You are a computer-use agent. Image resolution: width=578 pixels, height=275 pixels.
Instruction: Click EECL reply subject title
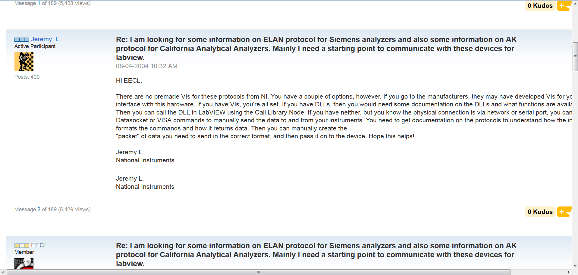pyautogui.click(x=316, y=255)
